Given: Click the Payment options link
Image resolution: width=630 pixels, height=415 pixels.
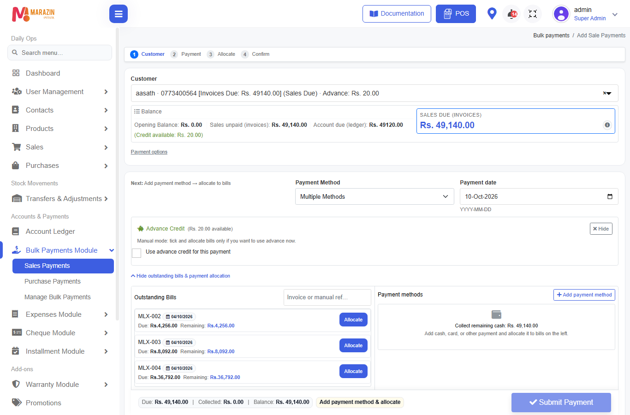Looking at the screenshot, I should pos(149,152).
